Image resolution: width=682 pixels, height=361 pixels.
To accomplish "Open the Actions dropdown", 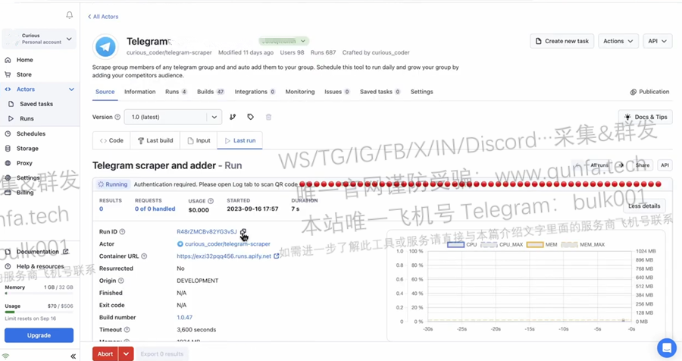I will click(618, 41).
